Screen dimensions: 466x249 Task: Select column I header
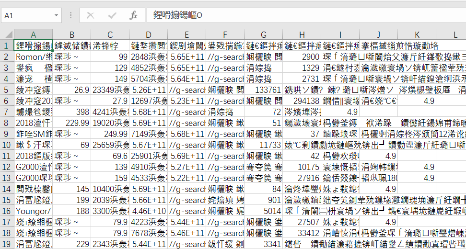click(340, 35)
